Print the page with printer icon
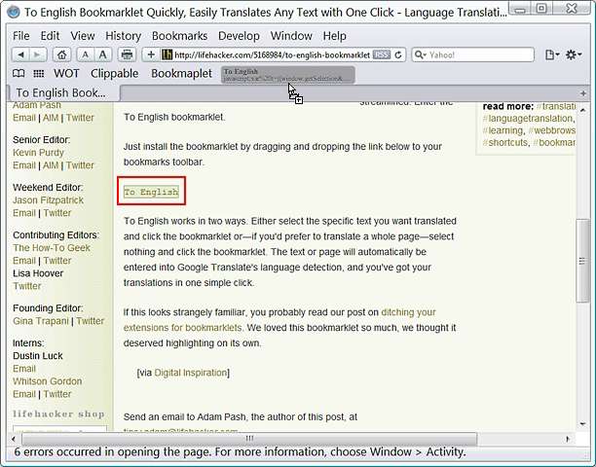 (x=127, y=55)
